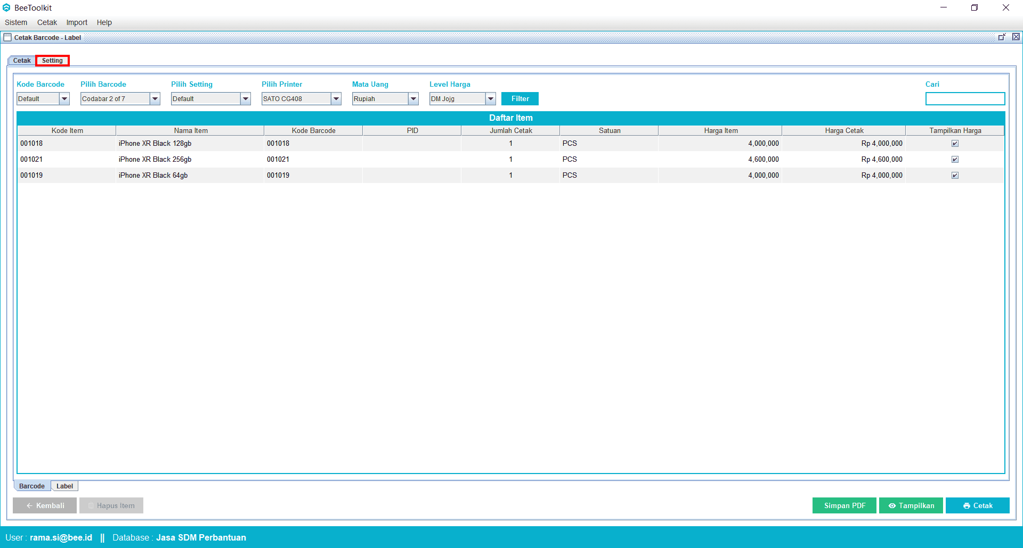Click the BeeToolkit logo icon in title bar
Viewport: 1023px width, 548px height.
click(x=6, y=7)
